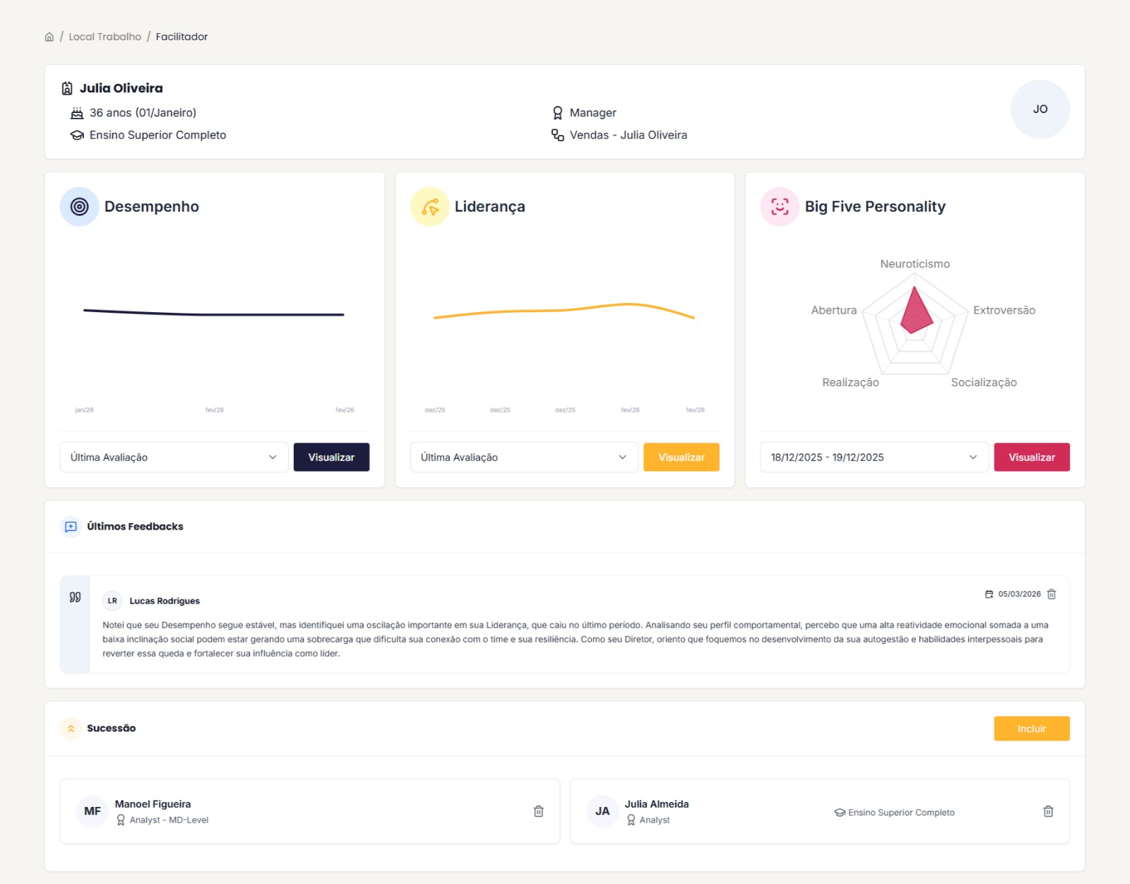The image size is (1130, 884).
Task: Remove Manoel Figueira from succession list
Action: (x=538, y=811)
